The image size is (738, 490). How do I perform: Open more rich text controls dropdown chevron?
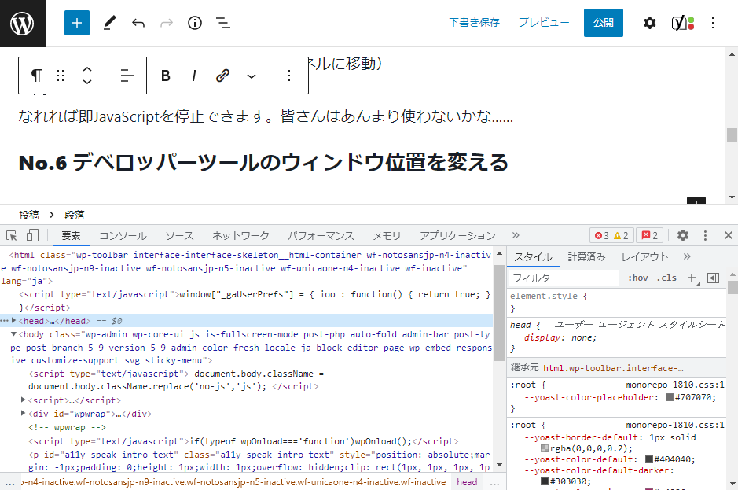[x=252, y=76]
